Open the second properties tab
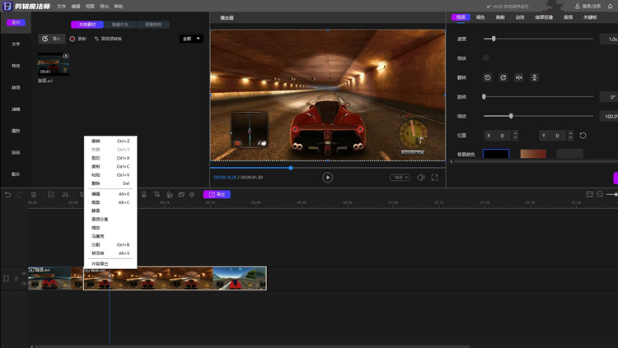The height and width of the screenshot is (348, 618). 480,17
